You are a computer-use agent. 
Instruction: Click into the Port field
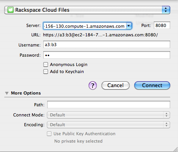pos(162,25)
